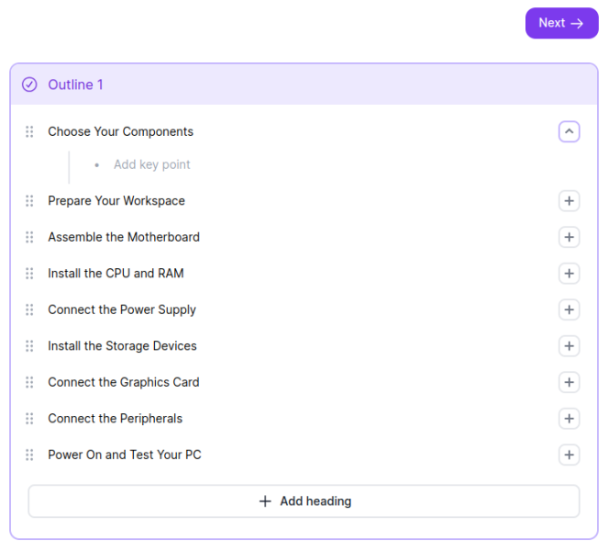608x551 pixels.
Task: Expand key points for Install the Storage Devices
Action: point(569,346)
